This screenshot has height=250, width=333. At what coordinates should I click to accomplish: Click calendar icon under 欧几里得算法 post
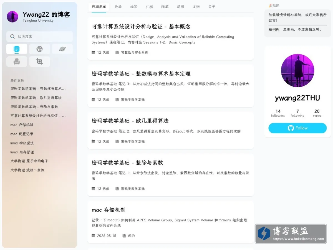pyautogui.click(x=93, y=141)
